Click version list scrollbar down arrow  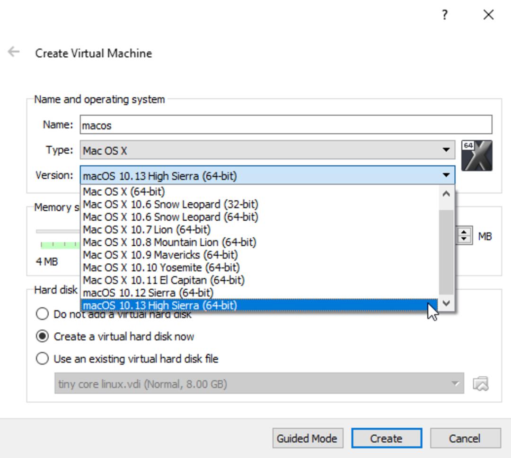446,303
